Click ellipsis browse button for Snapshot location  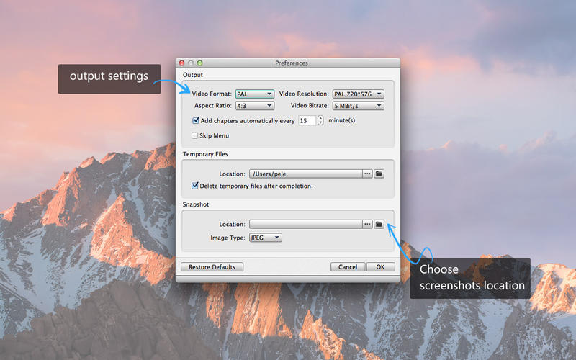(x=367, y=224)
